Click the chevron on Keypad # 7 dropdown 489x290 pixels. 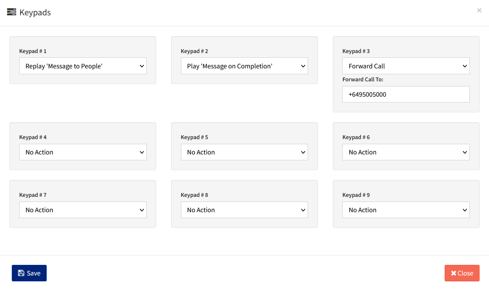tap(142, 210)
